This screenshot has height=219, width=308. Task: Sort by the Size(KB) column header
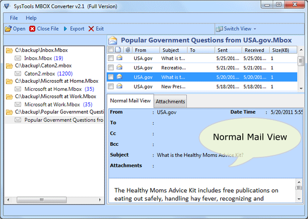(x=283, y=50)
